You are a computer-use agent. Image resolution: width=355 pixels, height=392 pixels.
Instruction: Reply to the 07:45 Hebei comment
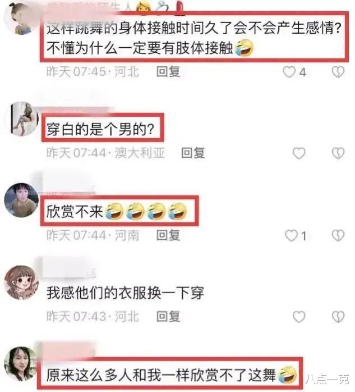pos(168,72)
